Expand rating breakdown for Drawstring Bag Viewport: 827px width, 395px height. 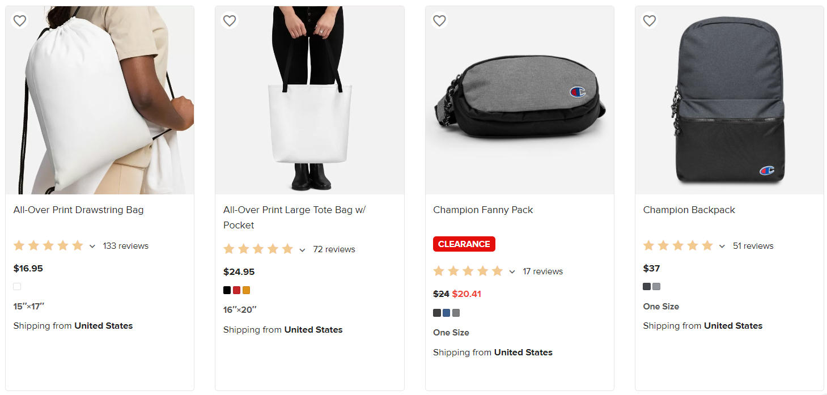[92, 246]
